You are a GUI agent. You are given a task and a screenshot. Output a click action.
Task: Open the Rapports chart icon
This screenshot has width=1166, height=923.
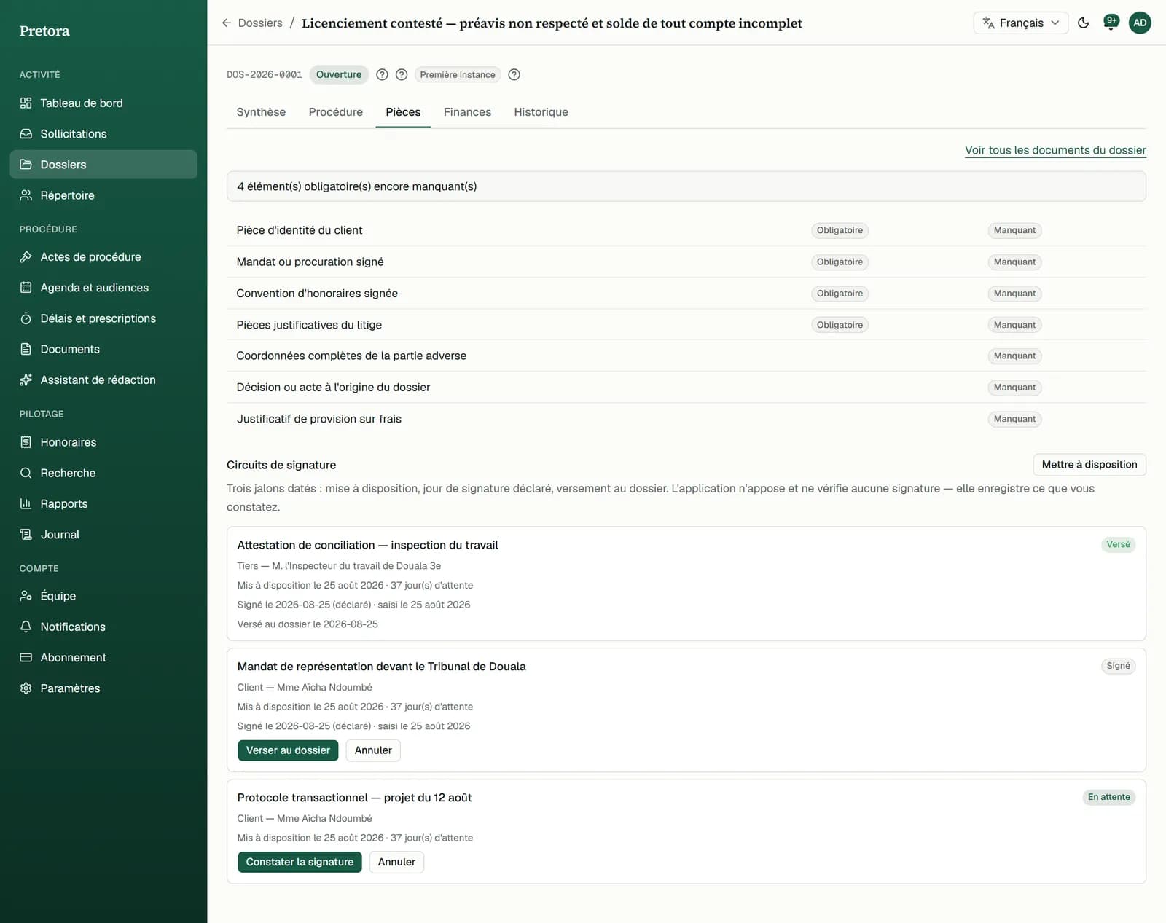click(x=26, y=503)
